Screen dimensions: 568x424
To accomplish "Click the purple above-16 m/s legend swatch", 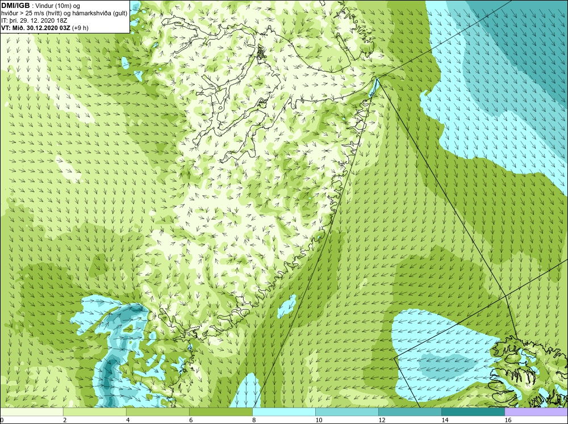I will coord(536,412).
